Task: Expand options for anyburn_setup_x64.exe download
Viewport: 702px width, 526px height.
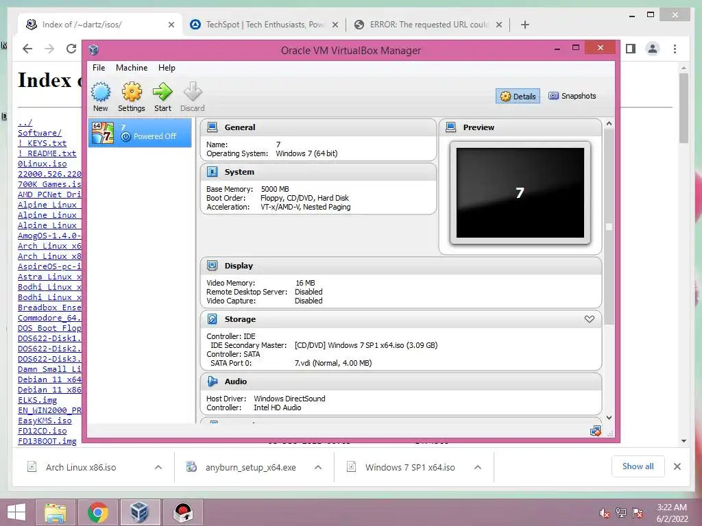Action: click(318, 467)
